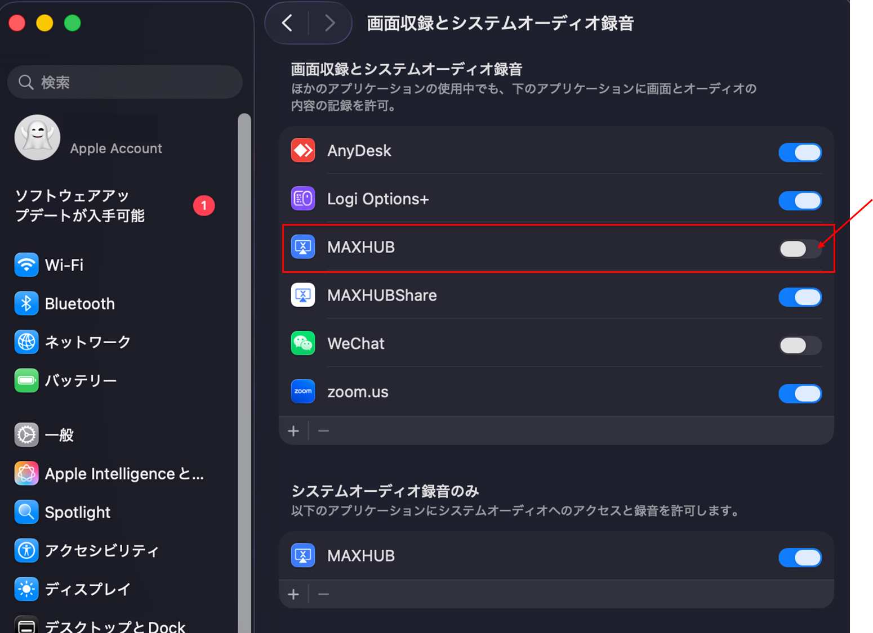Click the 検索 search field
873x633 pixels.
point(125,82)
